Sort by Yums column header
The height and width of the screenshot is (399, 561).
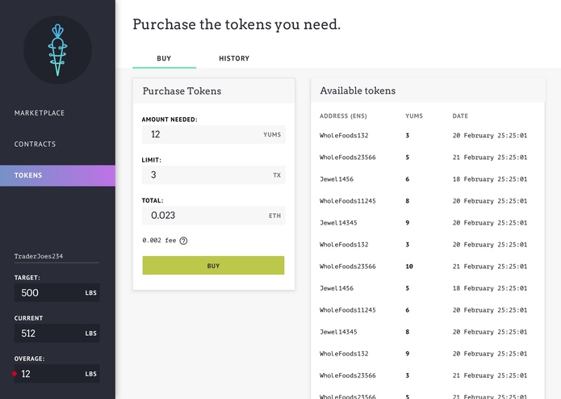[414, 116]
